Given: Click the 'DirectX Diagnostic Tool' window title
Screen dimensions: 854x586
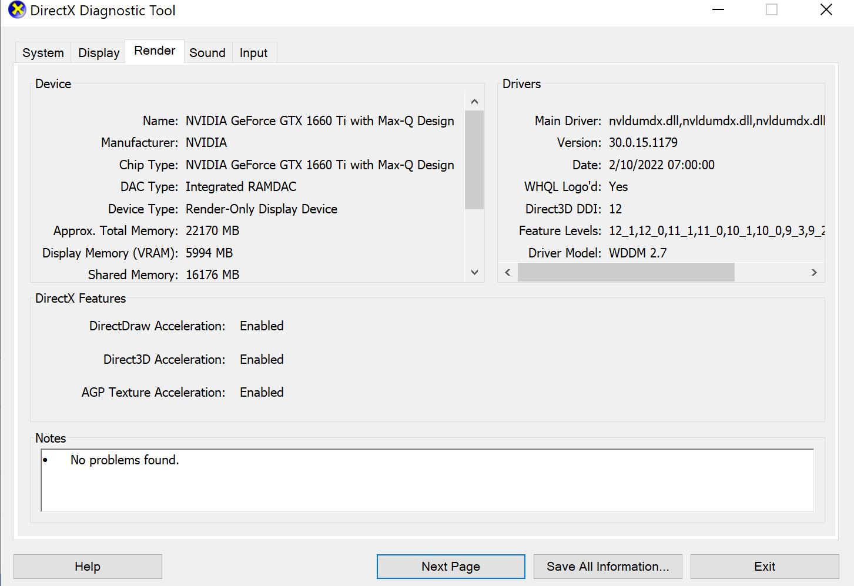Looking at the screenshot, I should (103, 11).
